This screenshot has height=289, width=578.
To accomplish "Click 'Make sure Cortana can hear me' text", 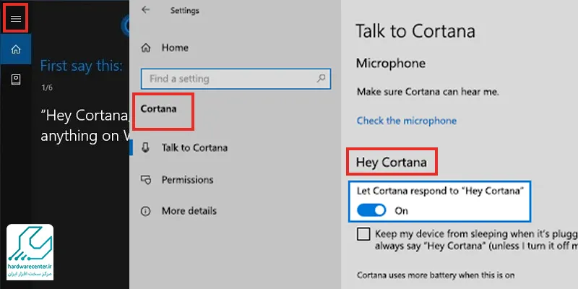I will coord(428,92).
